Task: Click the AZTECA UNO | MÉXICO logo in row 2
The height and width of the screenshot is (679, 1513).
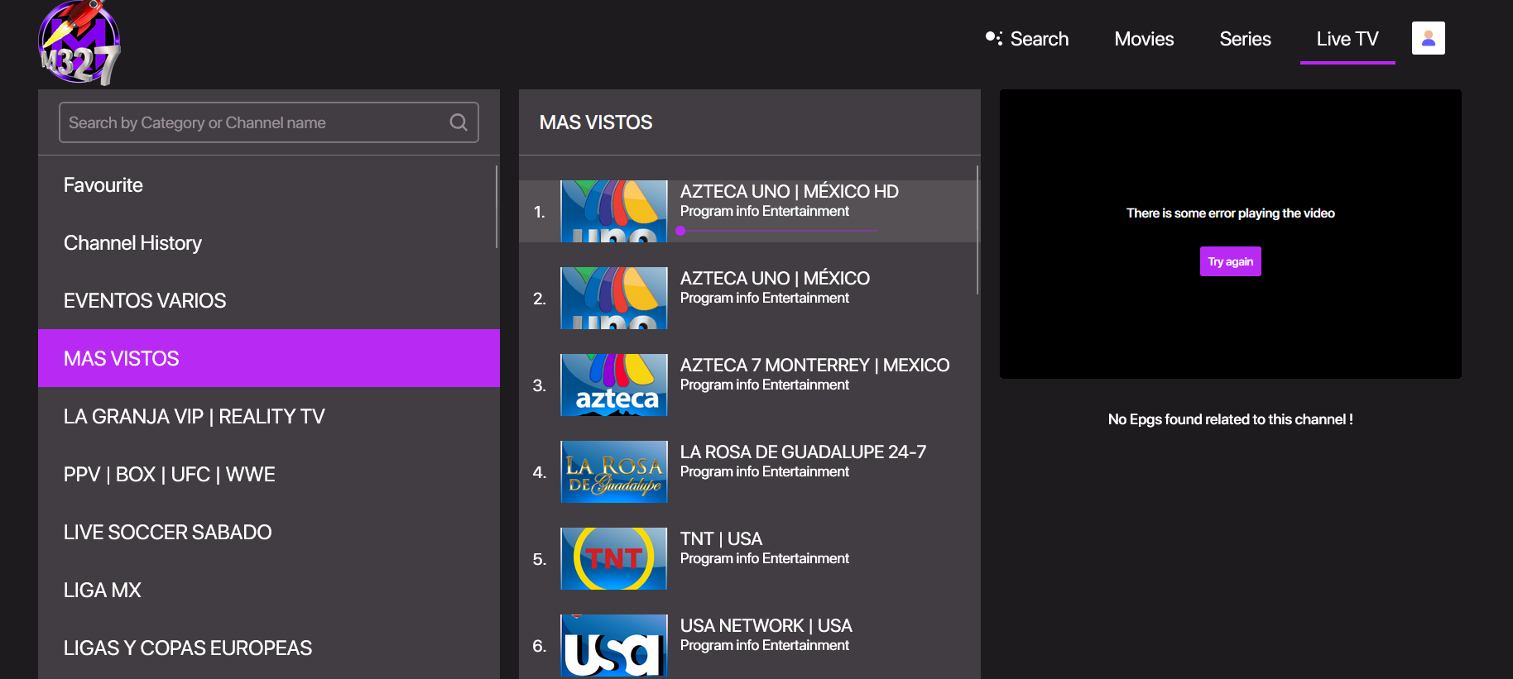Action: click(613, 298)
